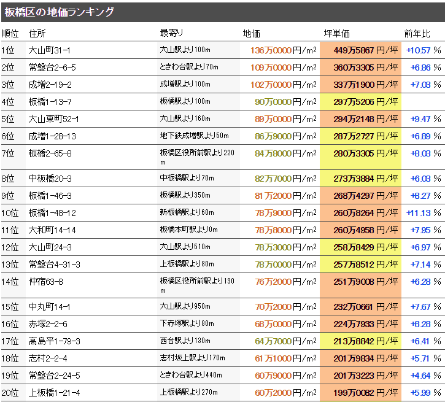Image resolution: width=445 pixels, height=402 pixels.
Task: Click the nearest station text 地下鉄成増駅より50m
Action: pos(194,136)
